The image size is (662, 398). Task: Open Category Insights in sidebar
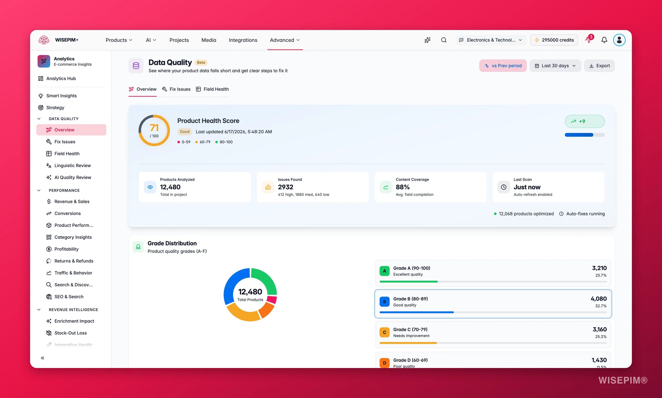click(71, 237)
